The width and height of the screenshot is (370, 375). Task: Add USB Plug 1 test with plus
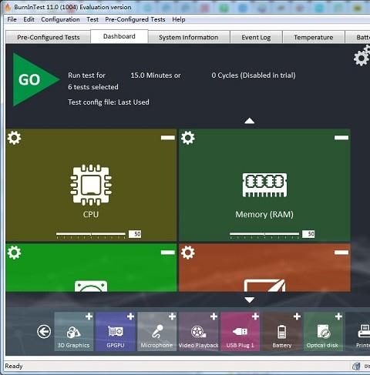(x=255, y=316)
